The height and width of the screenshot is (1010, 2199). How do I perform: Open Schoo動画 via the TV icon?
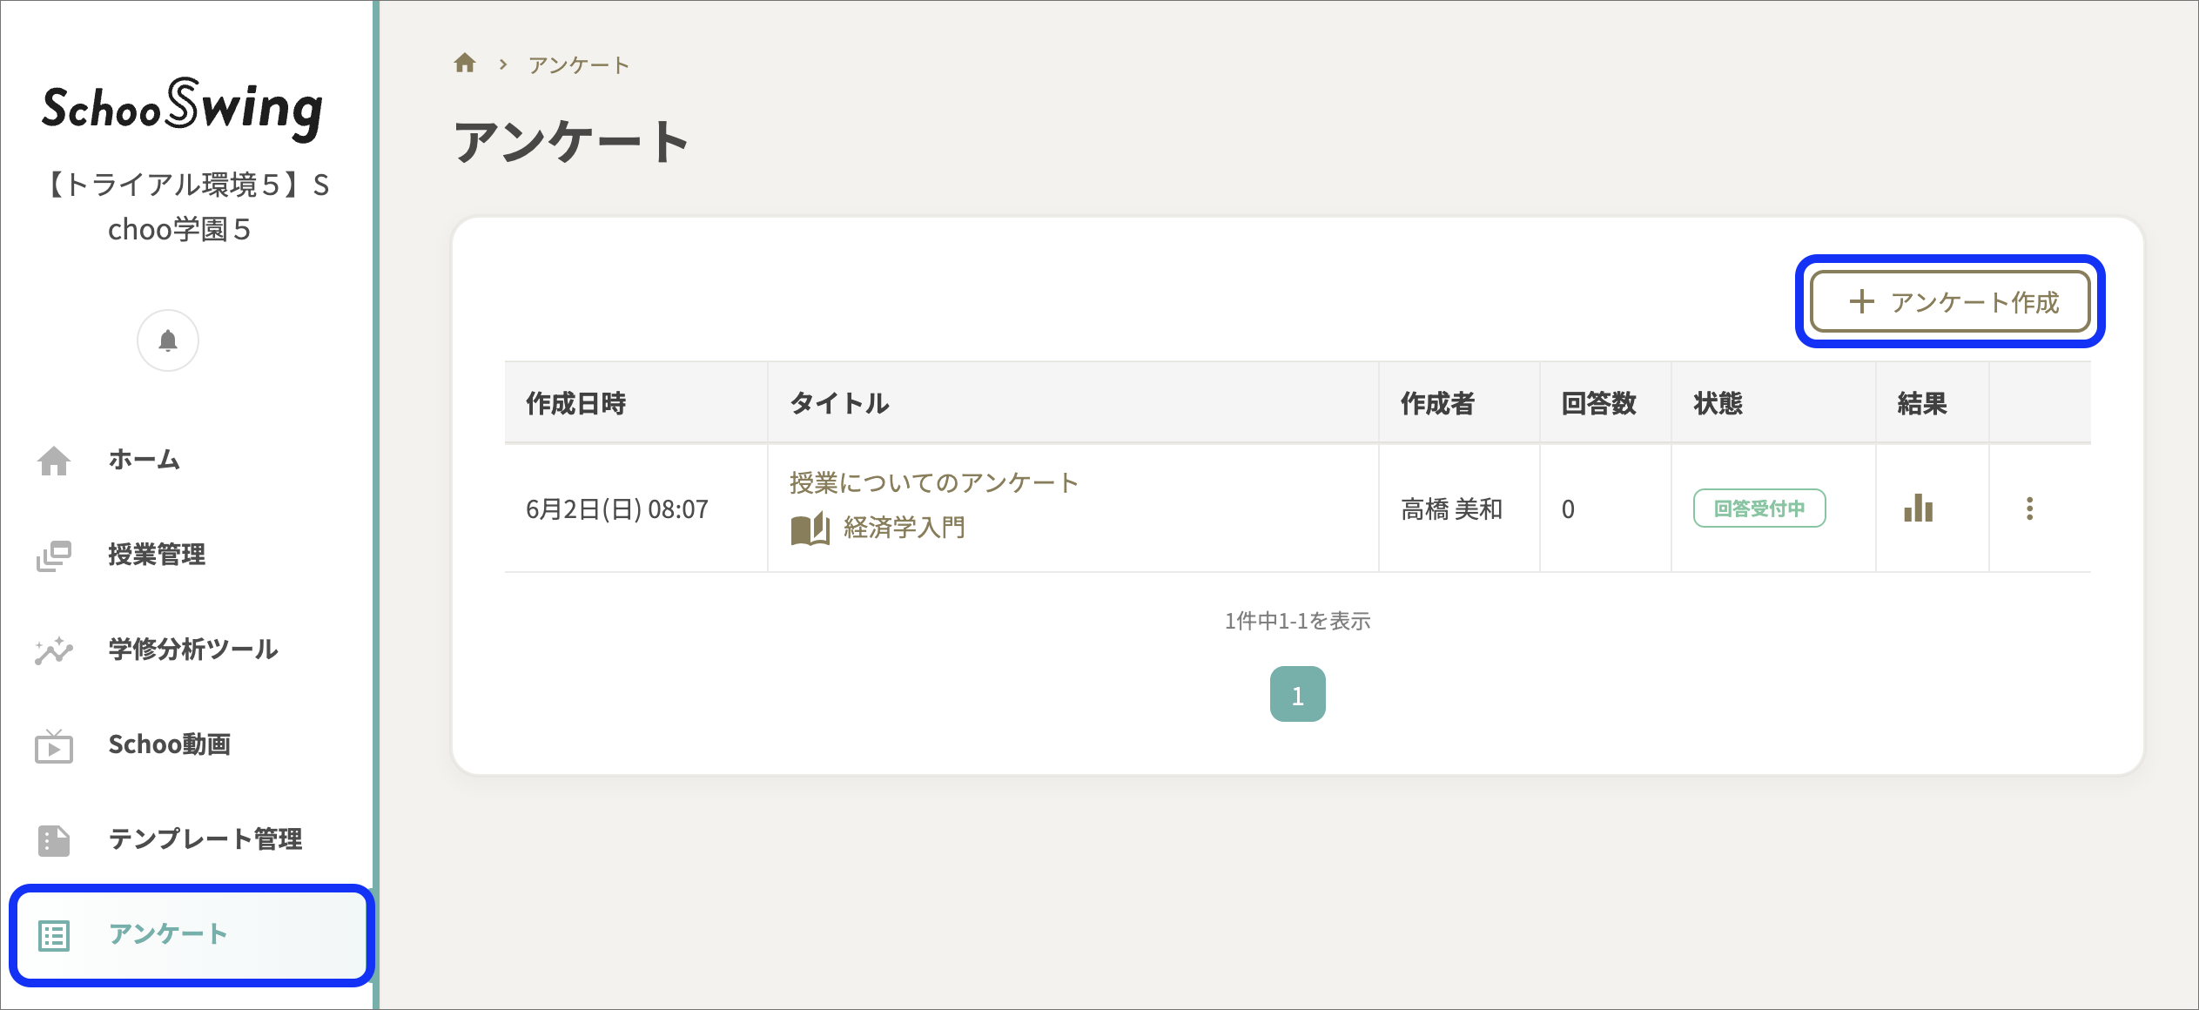54,745
